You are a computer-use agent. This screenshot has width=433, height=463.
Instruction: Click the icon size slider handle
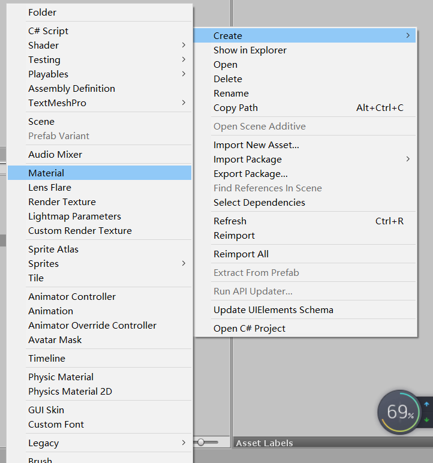(201, 442)
